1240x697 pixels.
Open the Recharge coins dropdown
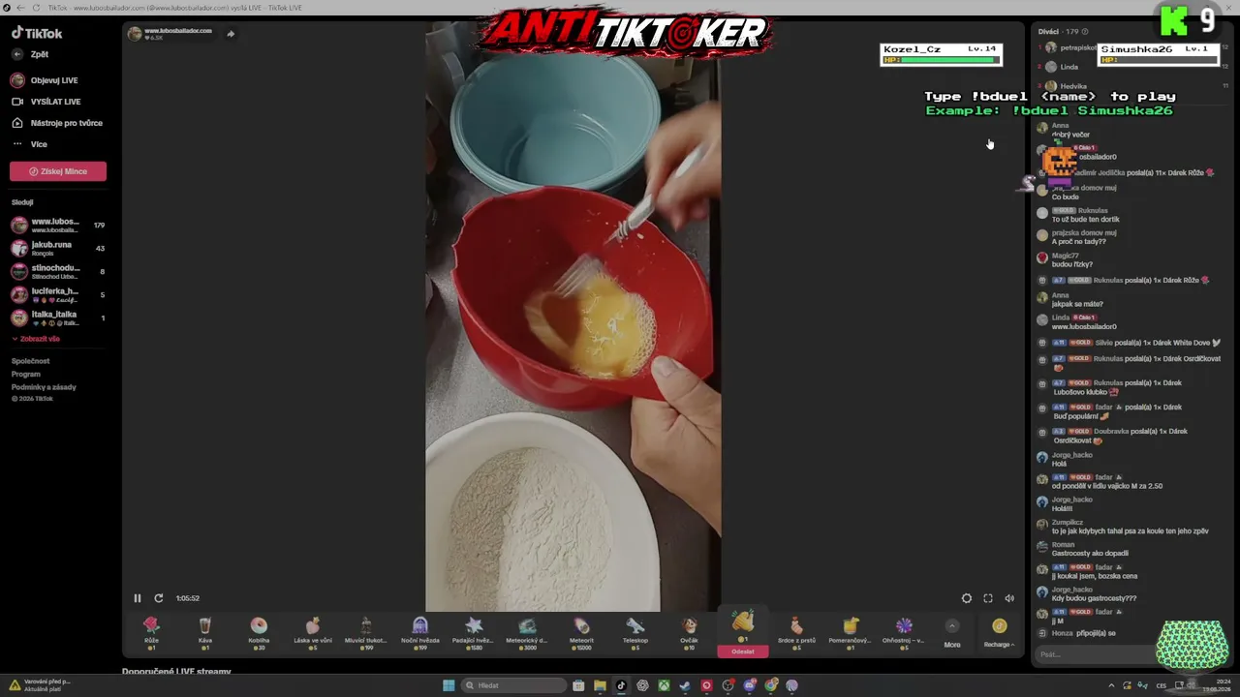(x=999, y=633)
